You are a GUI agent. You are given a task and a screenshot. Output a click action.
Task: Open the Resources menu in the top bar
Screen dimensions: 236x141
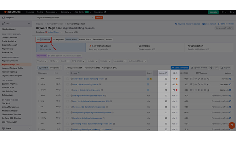(x=52, y=12)
